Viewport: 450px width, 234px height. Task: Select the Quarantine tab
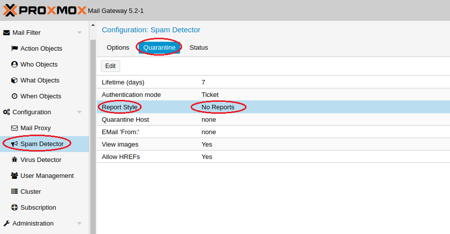coord(159,47)
